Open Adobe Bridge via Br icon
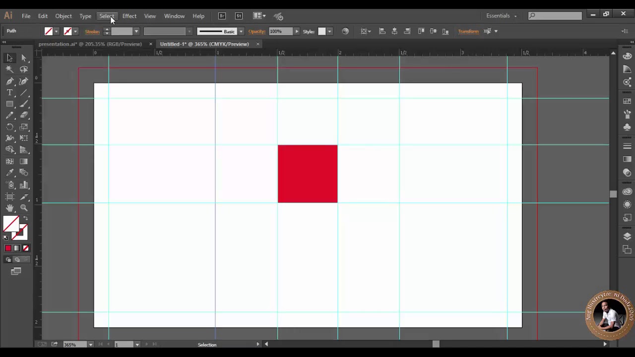This screenshot has width=635, height=357. tap(222, 16)
